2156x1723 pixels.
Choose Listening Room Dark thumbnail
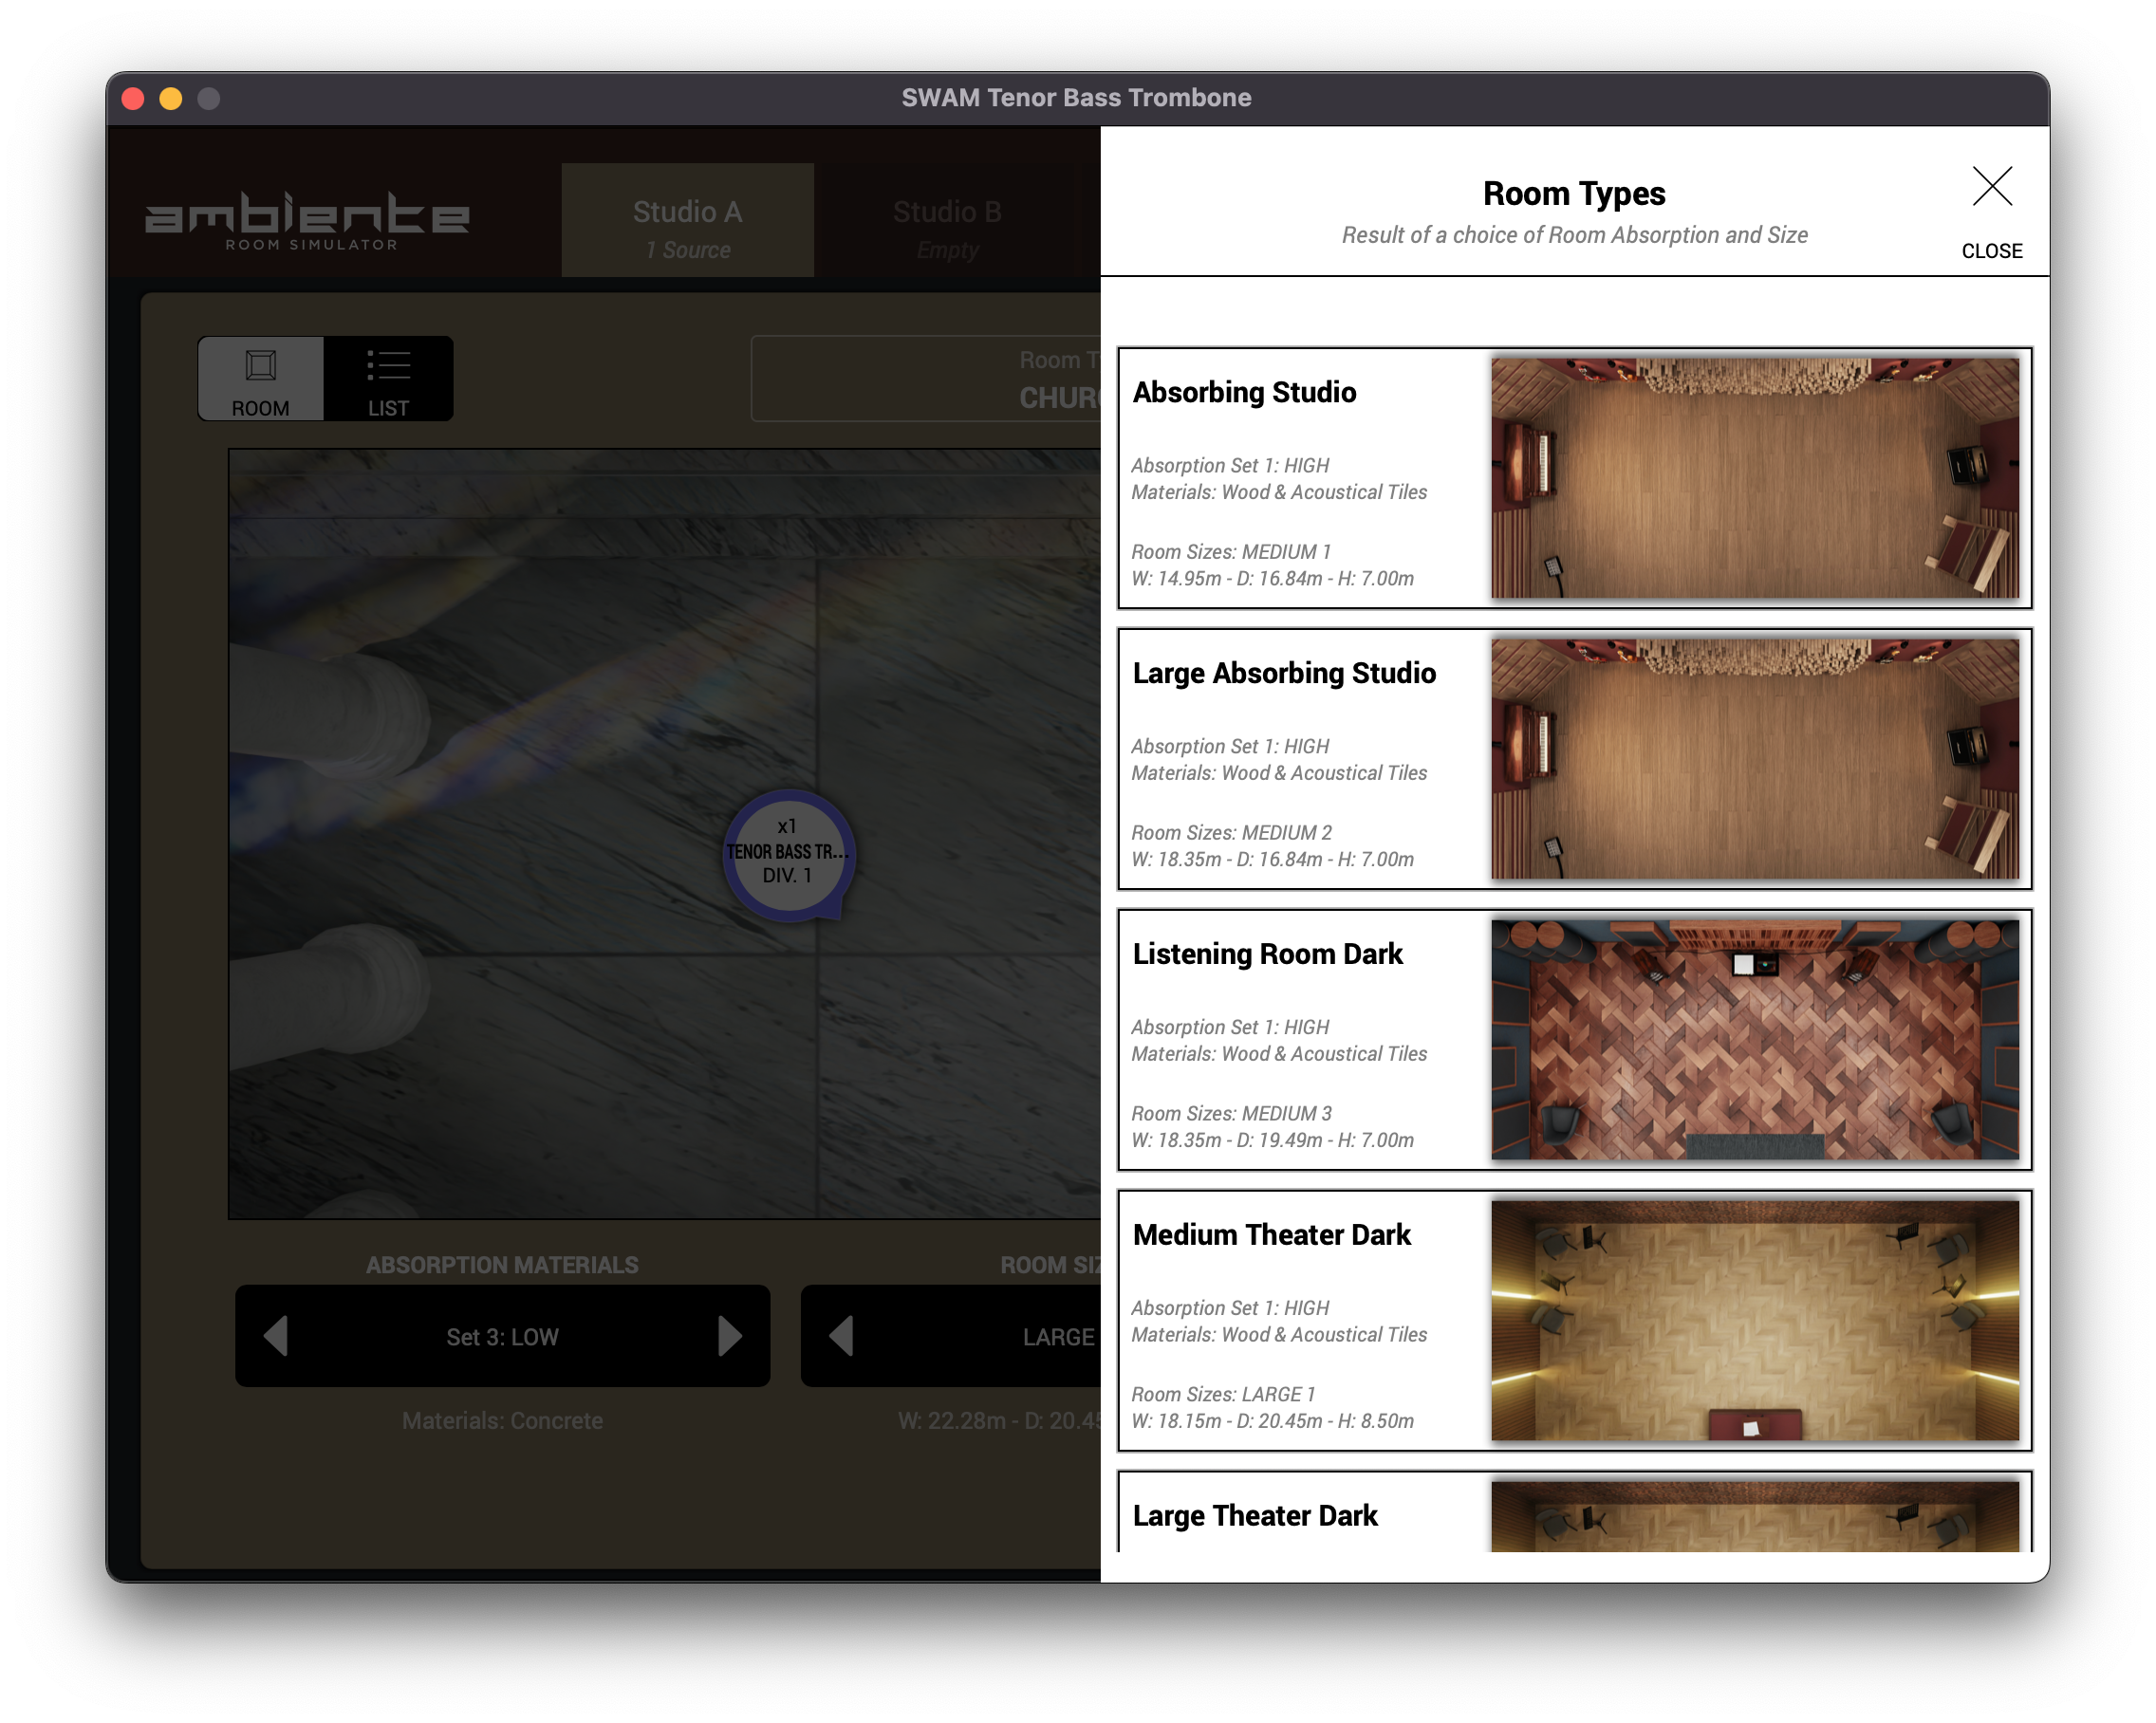tap(1754, 1040)
